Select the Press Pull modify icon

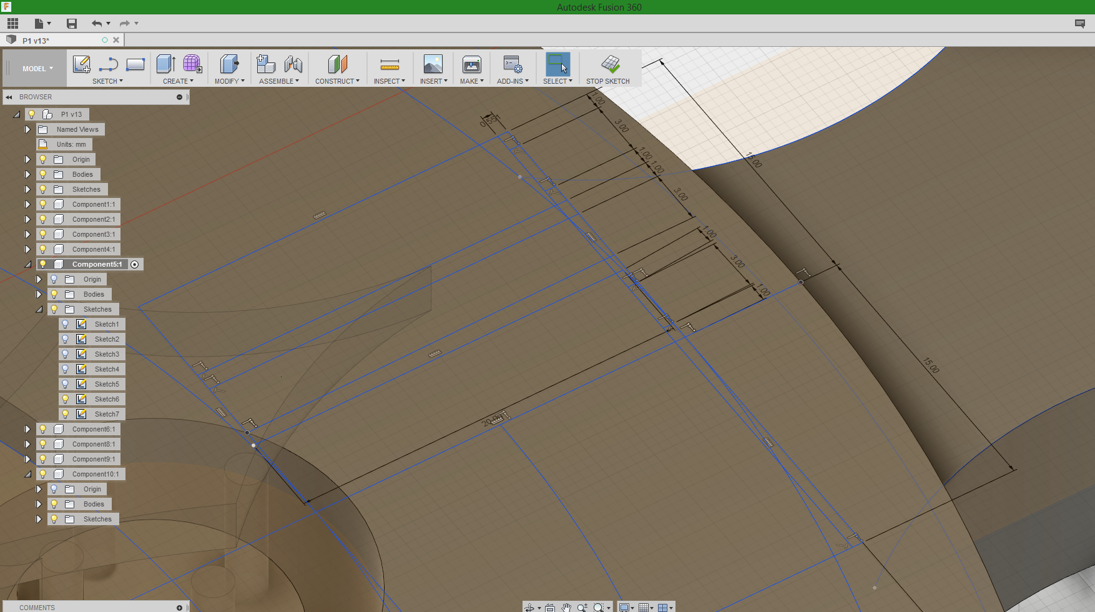(229, 64)
